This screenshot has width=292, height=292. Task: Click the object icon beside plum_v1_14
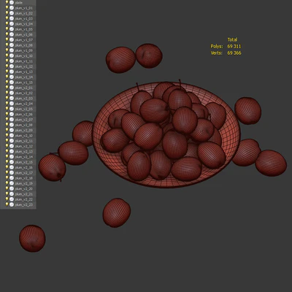pos(12,77)
